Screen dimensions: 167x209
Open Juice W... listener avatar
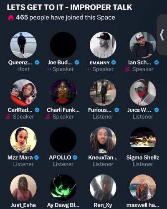[143, 92]
